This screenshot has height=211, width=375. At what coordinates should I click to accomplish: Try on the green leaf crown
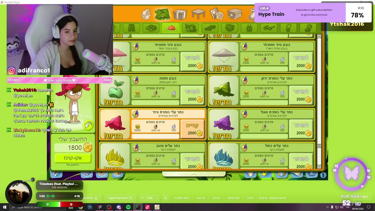coord(301,95)
